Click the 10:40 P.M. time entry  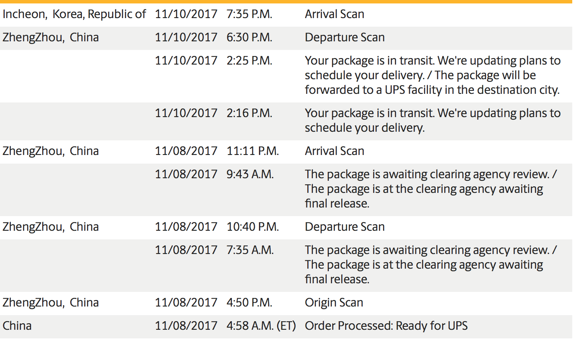(x=253, y=227)
